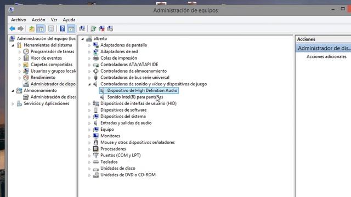Viewport: 351px width, 197px height.
Task: Expand Dispositivos del sistema
Action: pos(89,117)
